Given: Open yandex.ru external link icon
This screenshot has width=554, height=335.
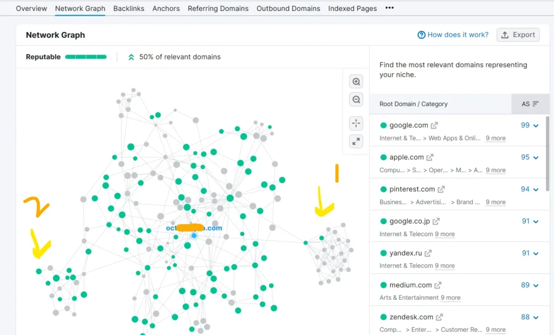Looking at the screenshot, I should [x=428, y=253].
